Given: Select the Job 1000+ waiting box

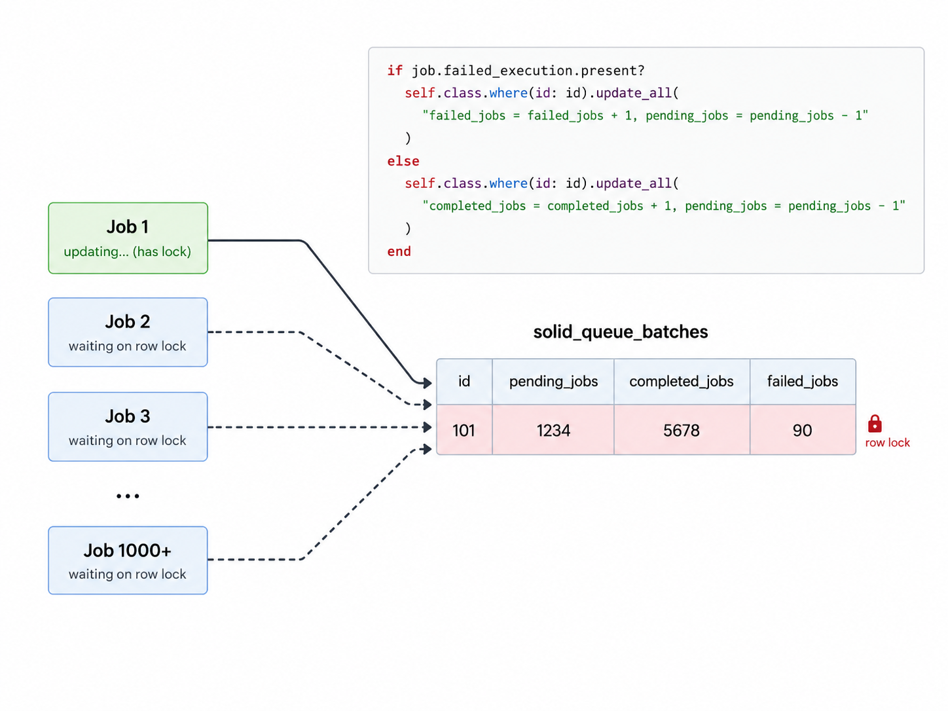Looking at the screenshot, I should pos(128,560).
